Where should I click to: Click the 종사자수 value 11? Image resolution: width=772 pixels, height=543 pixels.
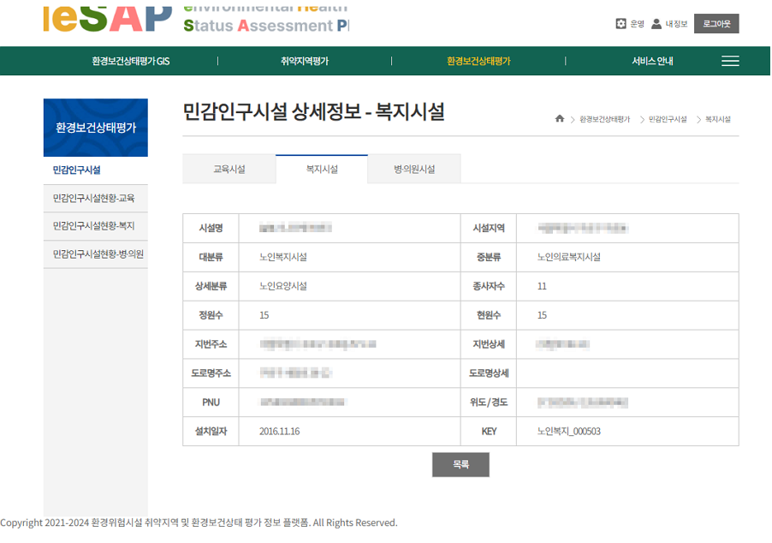(542, 286)
